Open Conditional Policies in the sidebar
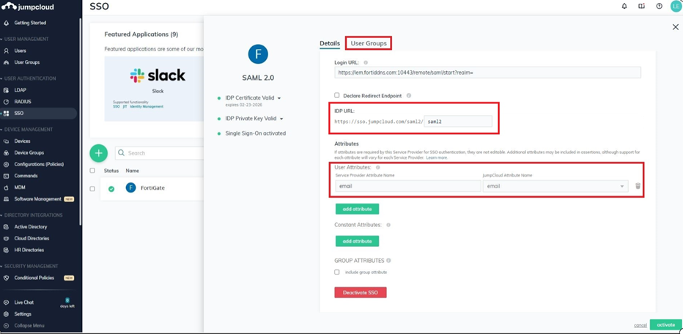 (34, 278)
